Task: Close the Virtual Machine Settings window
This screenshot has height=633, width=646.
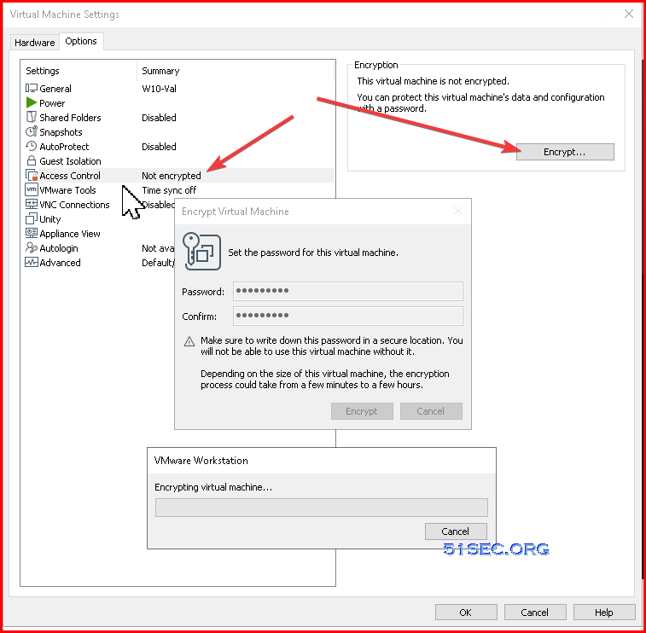Action: 629,14
